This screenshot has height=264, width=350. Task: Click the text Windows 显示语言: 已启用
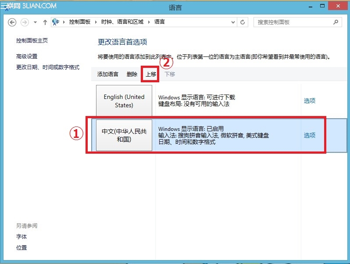pyautogui.click(x=191, y=129)
